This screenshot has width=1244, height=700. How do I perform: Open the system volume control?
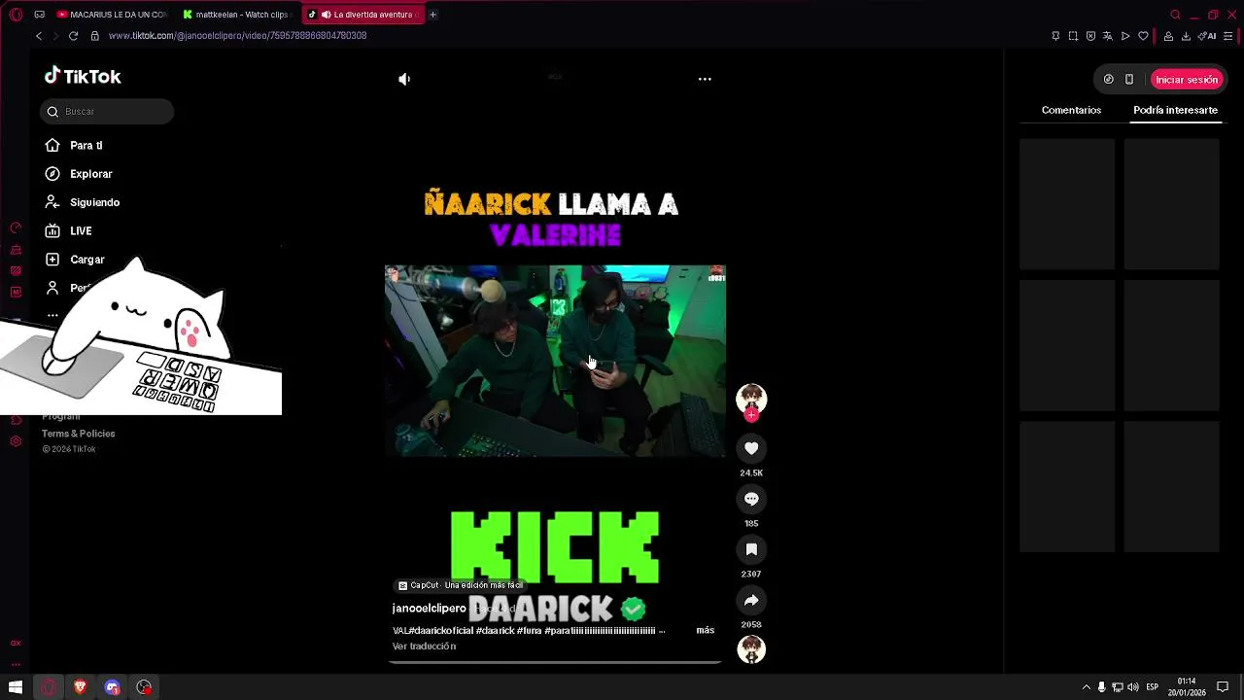click(x=1133, y=687)
